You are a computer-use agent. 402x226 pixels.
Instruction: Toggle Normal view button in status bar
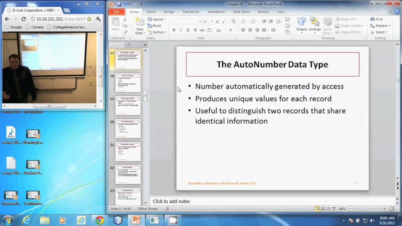318,209
